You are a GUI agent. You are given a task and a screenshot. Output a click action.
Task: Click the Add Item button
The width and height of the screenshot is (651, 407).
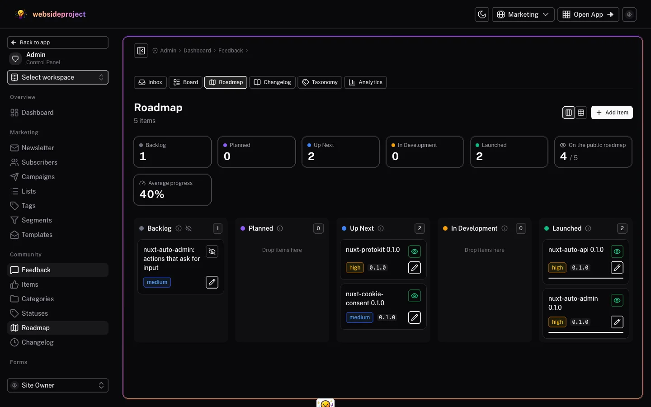(x=612, y=113)
